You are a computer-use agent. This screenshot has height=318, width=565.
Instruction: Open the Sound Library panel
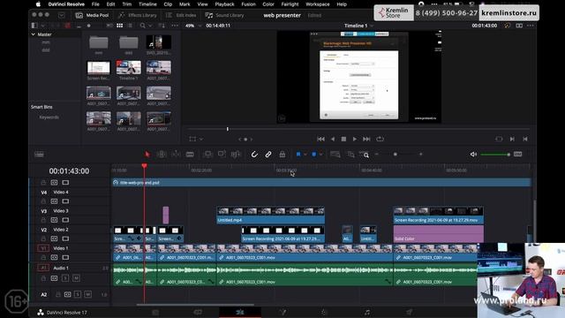[224, 15]
